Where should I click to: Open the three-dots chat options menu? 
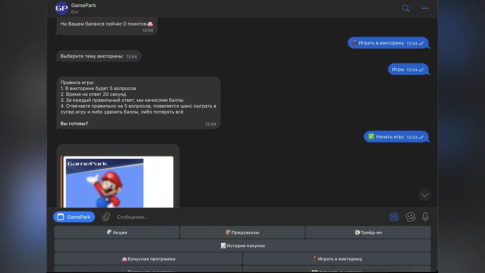click(x=425, y=8)
